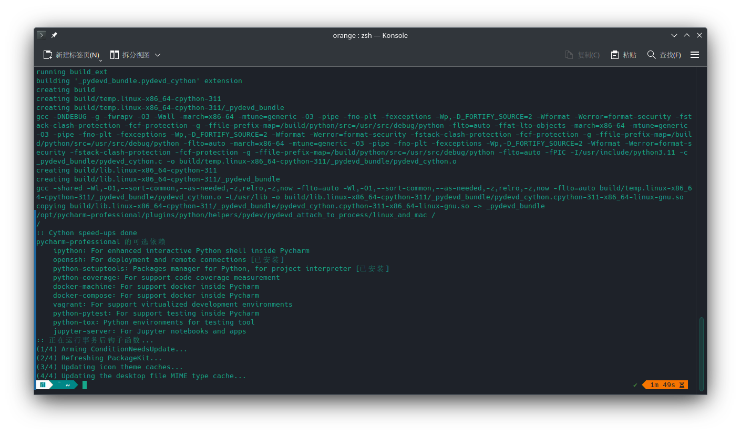Click the terminal cursor input position
This screenshot has height=435, width=741.
[x=85, y=385]
